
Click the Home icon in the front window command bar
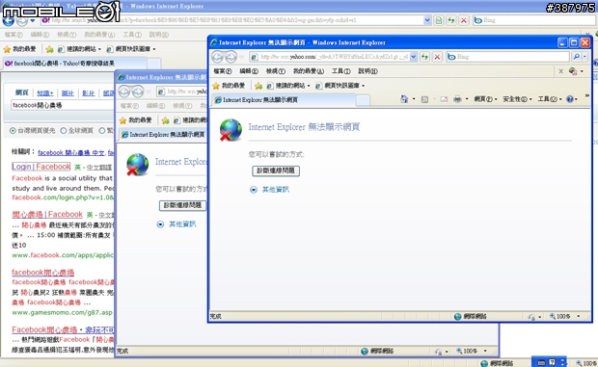[x=404, y=99]
